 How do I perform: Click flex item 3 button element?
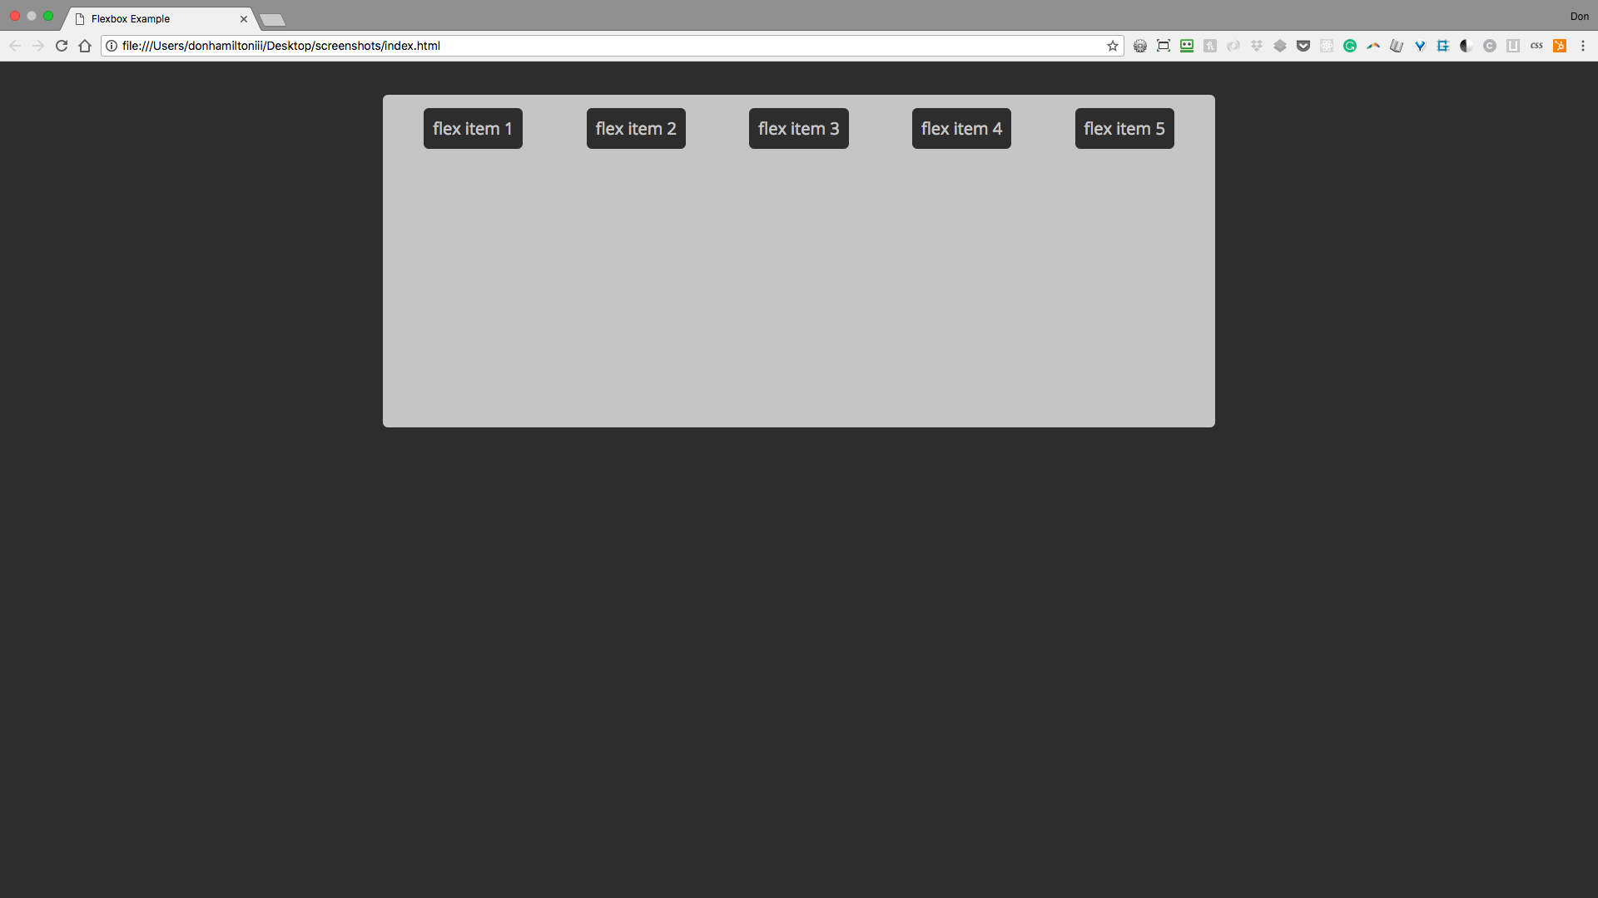798,128
